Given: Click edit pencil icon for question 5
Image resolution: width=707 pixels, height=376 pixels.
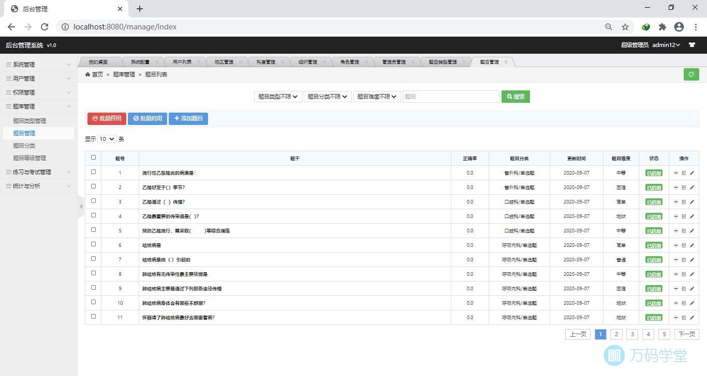Looking at the screenshot, I should pyautogui.click(x=692, y=231).
